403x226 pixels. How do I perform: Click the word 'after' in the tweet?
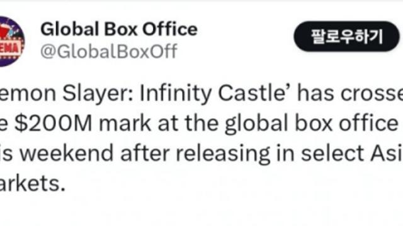145,153
